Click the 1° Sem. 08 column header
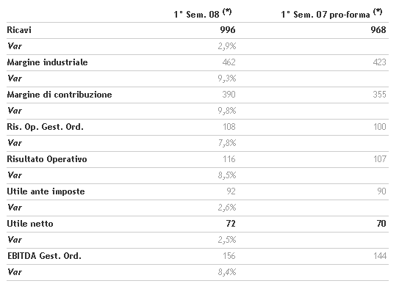Screen dimensions: 399x289 (x=203, y=13)
